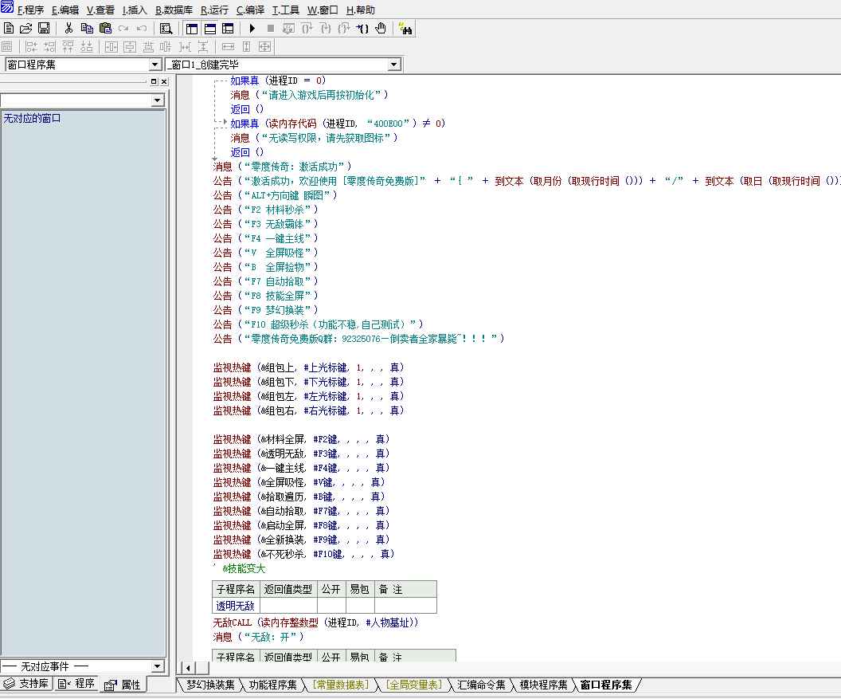This screenshot has height=699, width=841.
Task: Click the ' &技能变大 commented line
Action: [239, 568]
